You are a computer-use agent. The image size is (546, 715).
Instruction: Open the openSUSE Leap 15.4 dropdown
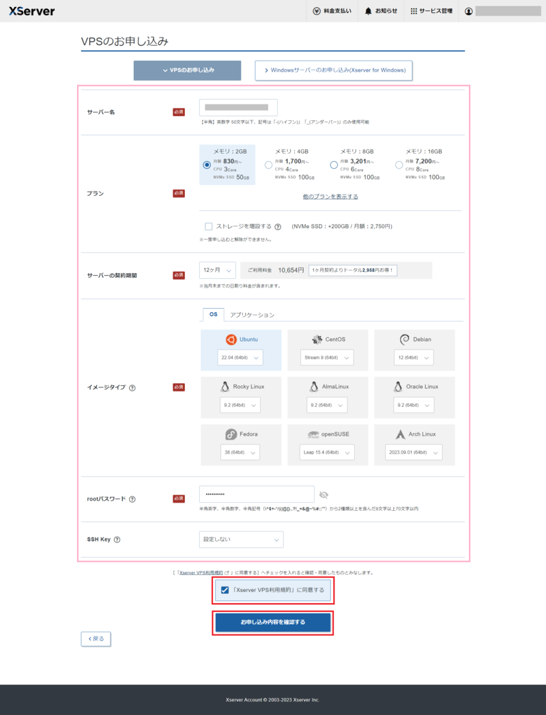tap(327, 452)
